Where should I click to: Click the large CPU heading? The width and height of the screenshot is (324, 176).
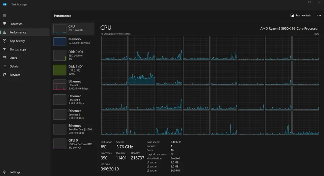[106, 27]
